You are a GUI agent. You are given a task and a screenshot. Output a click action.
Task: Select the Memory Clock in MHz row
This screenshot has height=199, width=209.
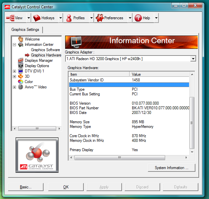[x=129, y=141]
